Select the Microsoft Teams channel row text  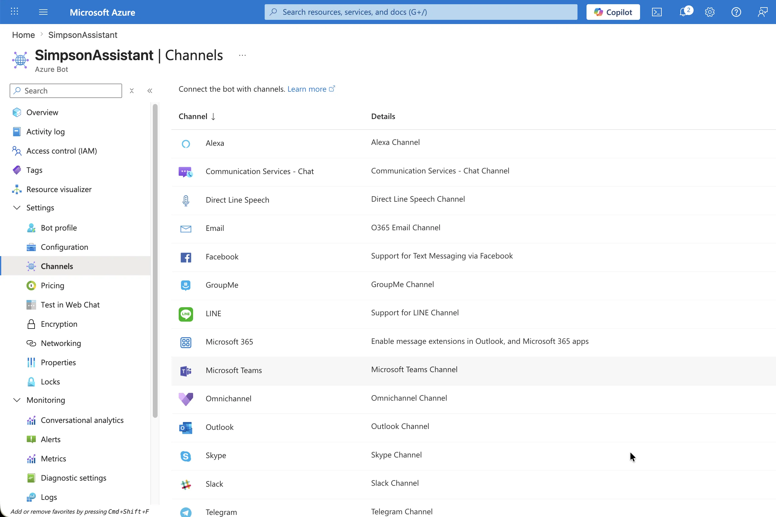point(234,370)
